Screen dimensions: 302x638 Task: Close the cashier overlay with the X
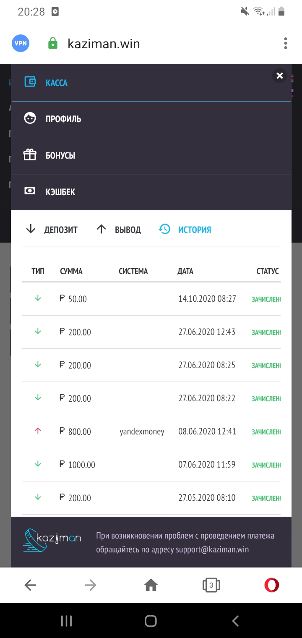coord(279,76)
